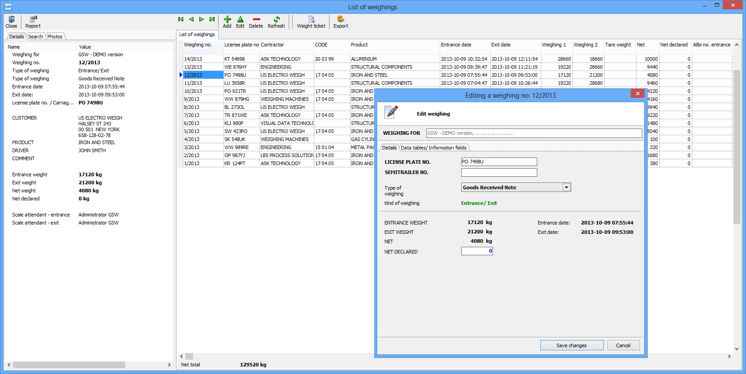
Task: Go to the last record arrow
Action: click(x=212, y=19)
